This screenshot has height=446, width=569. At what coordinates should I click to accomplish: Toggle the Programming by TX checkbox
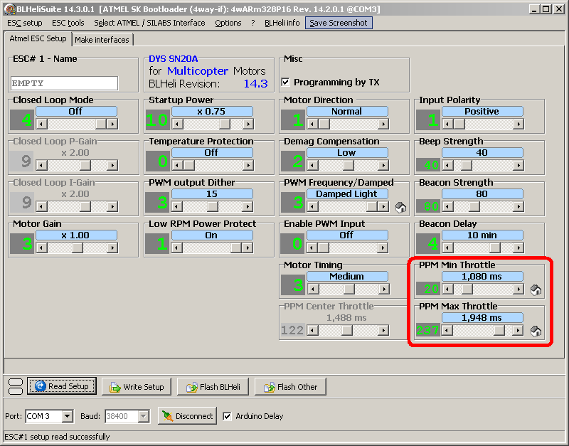[x=286, y=83]
